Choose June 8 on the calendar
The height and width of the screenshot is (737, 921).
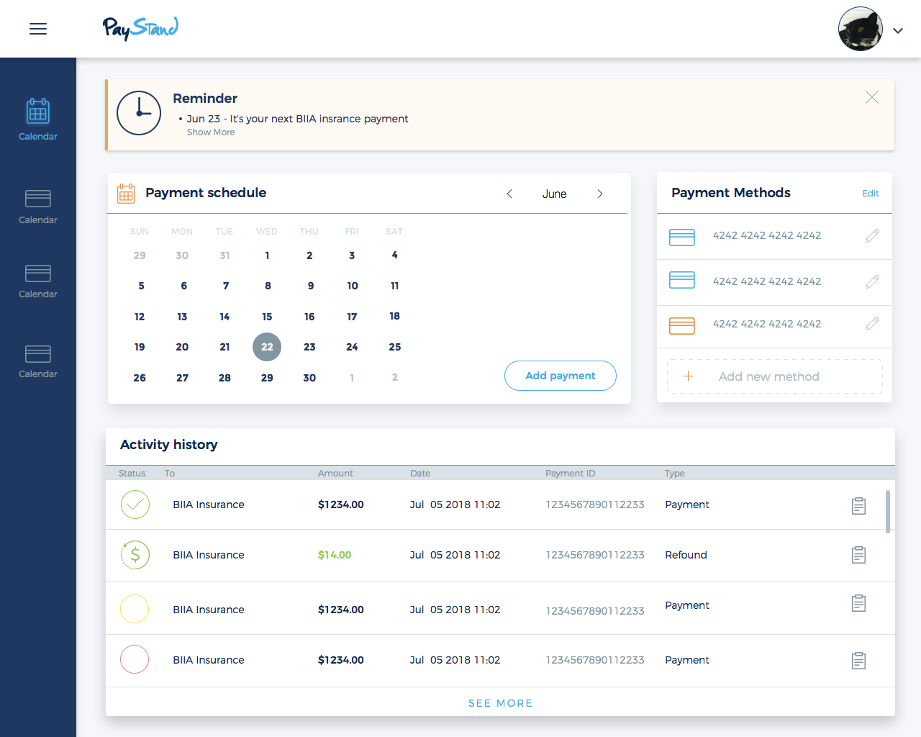click(268, 286)
